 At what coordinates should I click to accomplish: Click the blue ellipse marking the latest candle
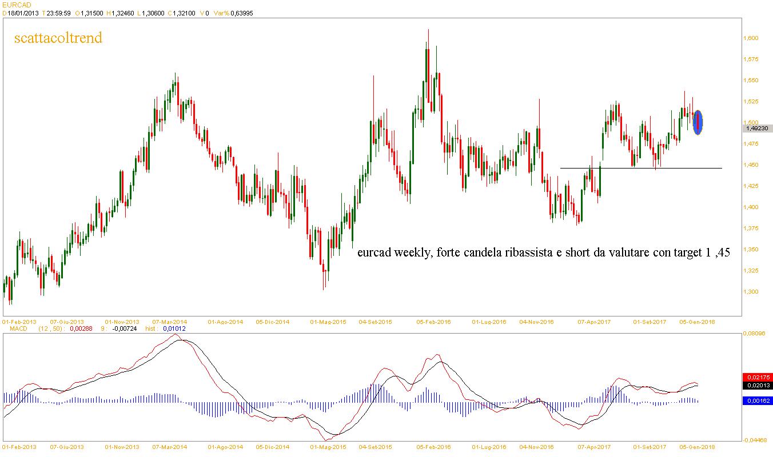698,122
